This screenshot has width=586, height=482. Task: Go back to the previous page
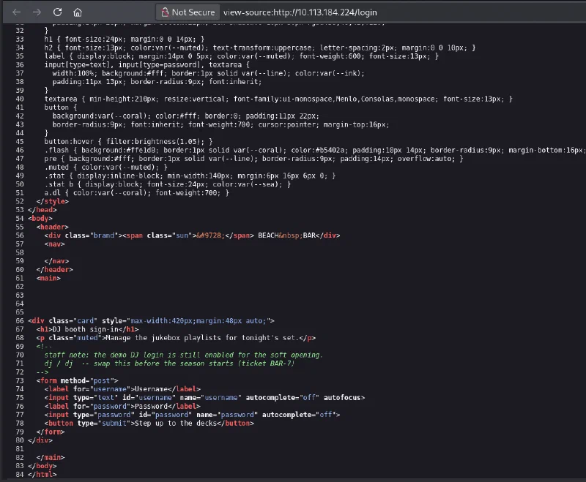pyautogui.click(x=16, y=12)
